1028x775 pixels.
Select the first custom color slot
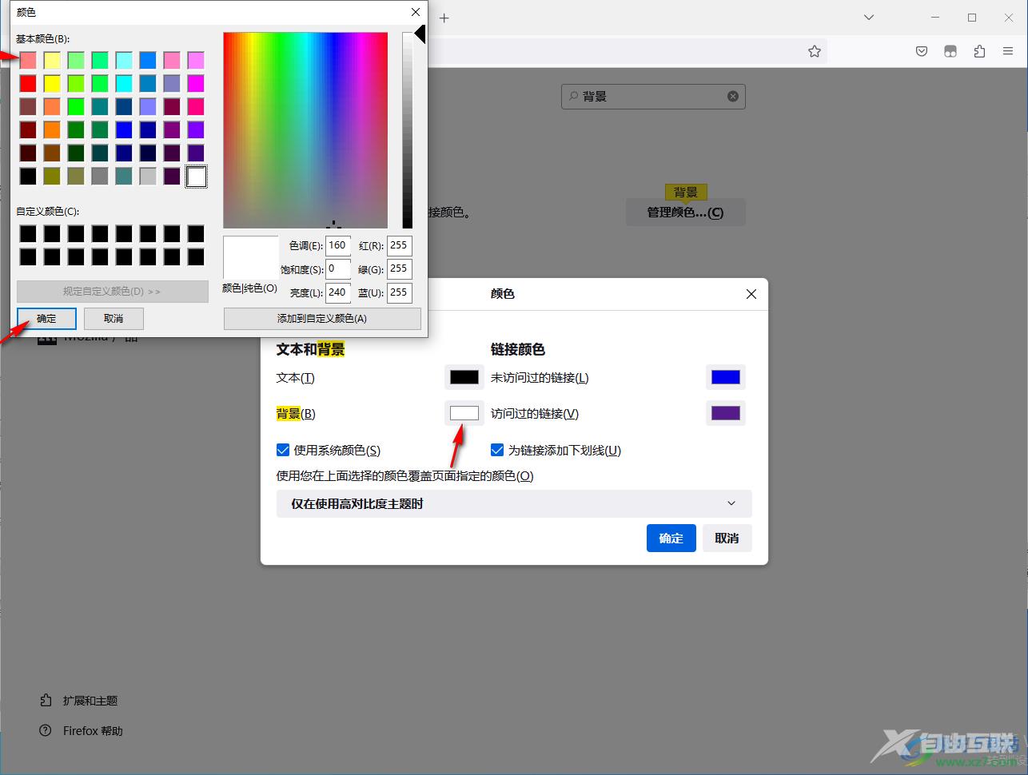point(28,233)
